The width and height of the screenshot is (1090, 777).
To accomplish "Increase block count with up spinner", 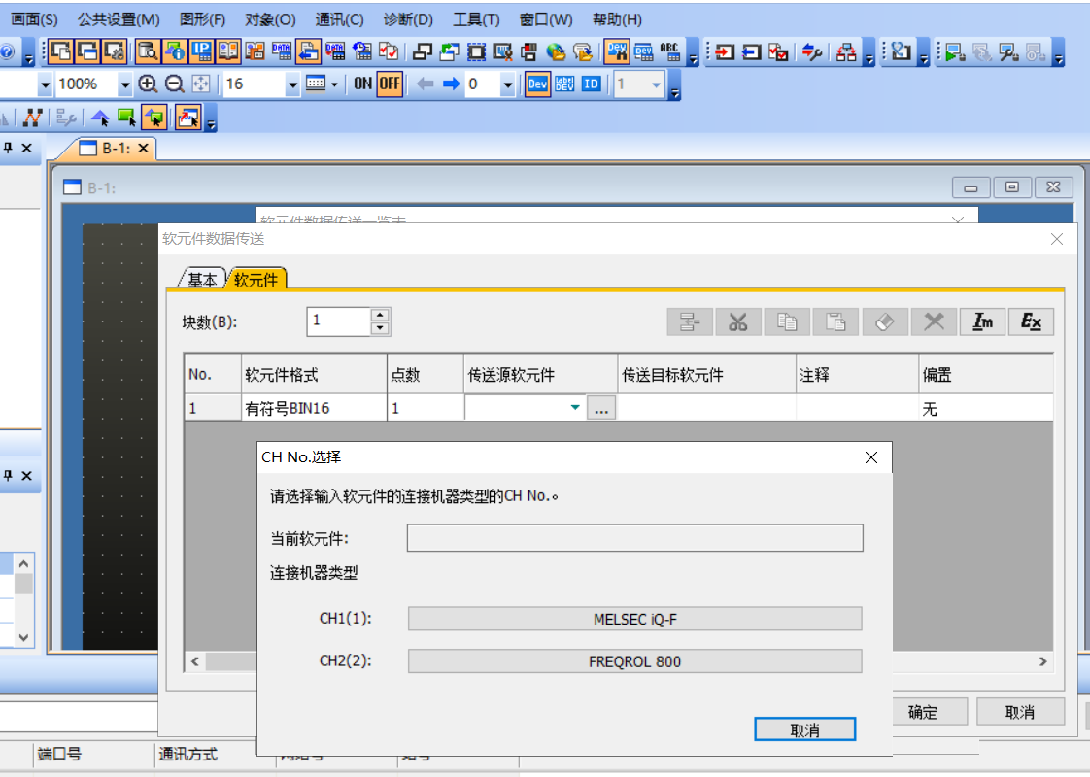I will [380, 315].
